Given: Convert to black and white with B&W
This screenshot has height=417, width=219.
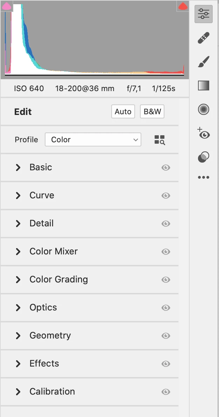Looking at the screenshot, I should 152,112.
